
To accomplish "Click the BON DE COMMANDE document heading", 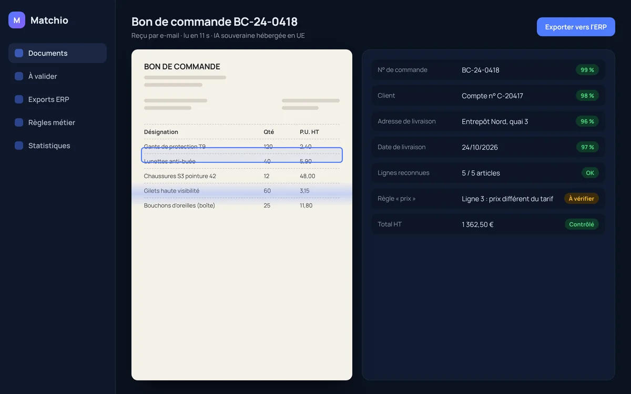I will (x=182, y=67).
